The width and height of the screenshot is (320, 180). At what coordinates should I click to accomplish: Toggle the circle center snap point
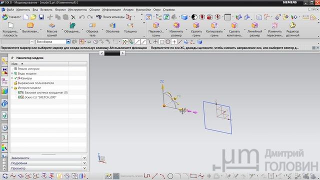162,42
